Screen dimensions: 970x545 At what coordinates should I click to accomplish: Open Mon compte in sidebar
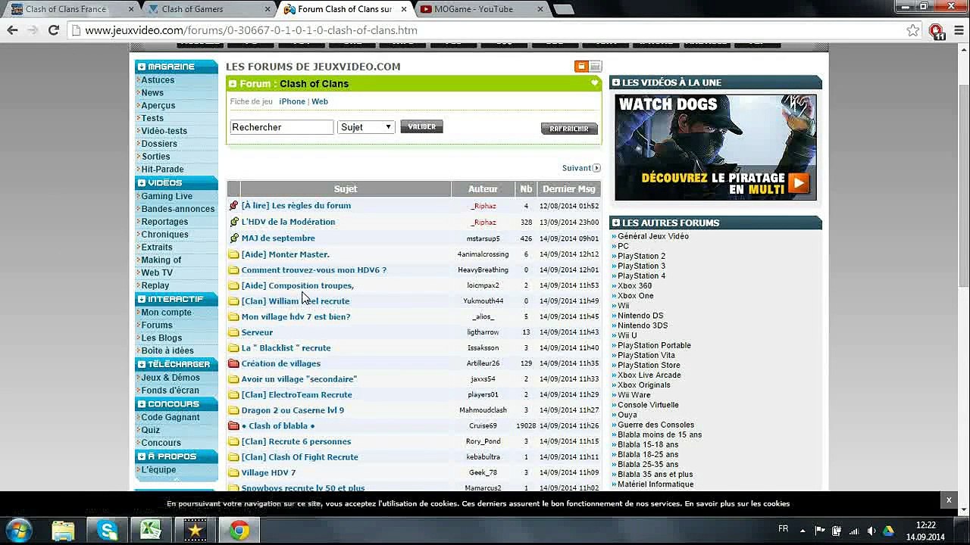(x=166, y=312)
